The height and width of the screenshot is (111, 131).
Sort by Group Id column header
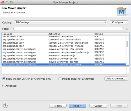tap(25, 34)
